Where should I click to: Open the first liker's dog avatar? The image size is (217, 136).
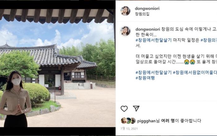coord(124,121)
